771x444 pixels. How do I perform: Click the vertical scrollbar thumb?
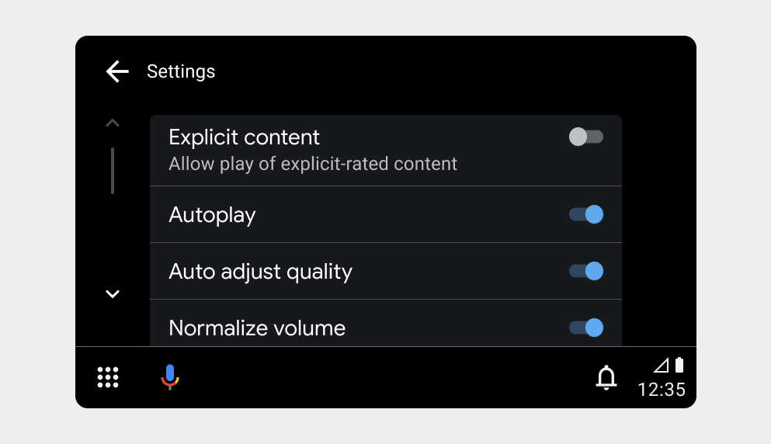[113, 171]
